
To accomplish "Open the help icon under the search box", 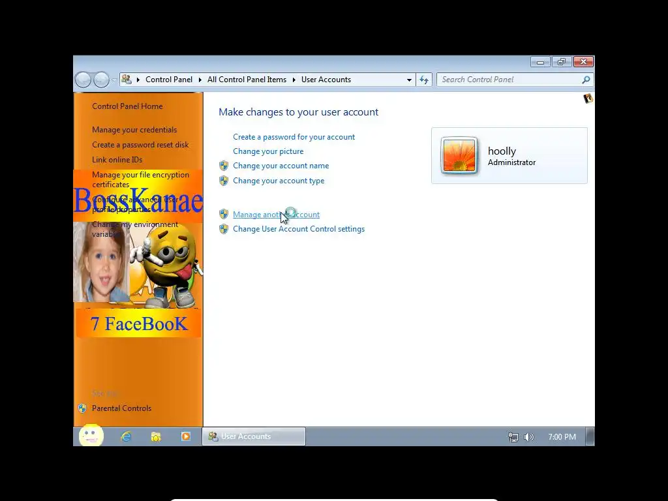I will (x=588, y=99).
